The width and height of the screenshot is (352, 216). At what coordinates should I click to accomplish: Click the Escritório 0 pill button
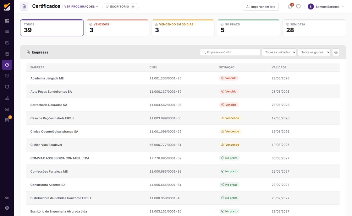[x=121, y=7]
